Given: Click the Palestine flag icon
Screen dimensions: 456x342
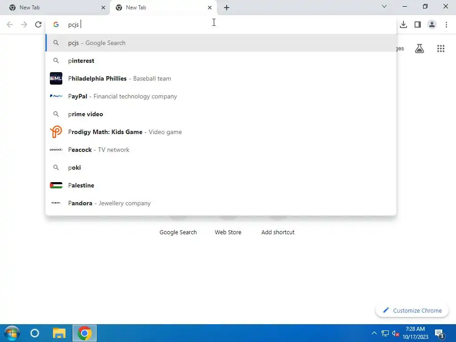Looking at the screenshot, I should (56, 186).
